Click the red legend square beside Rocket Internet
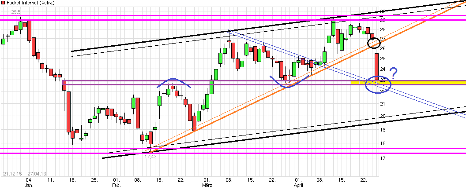The image size is (466, 190). (2, 2)
